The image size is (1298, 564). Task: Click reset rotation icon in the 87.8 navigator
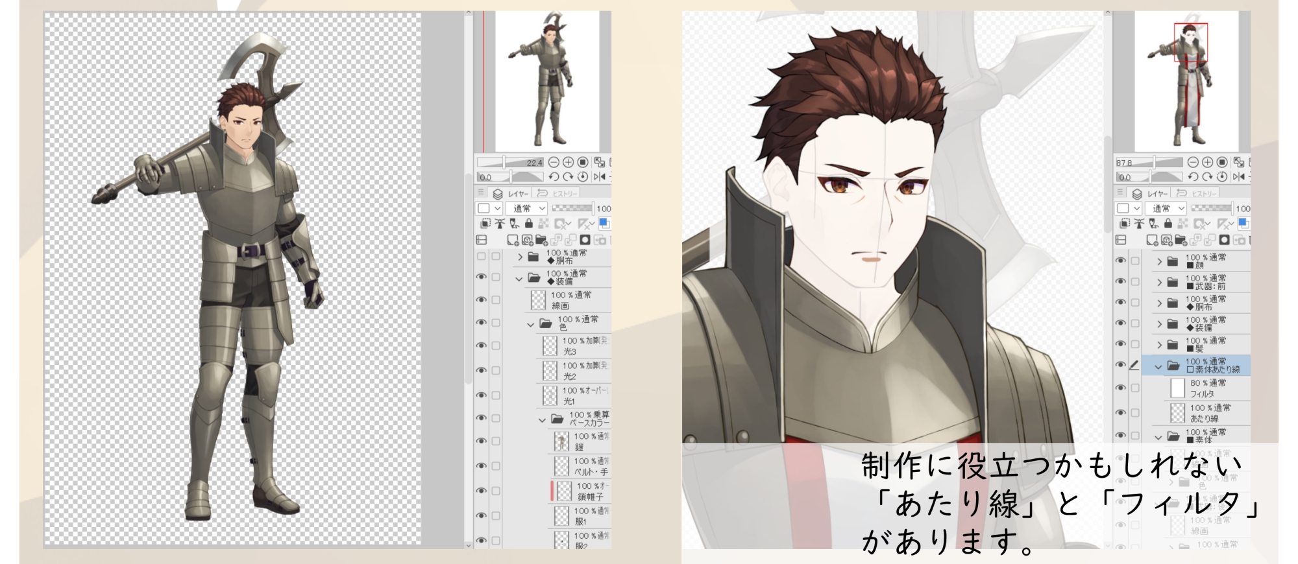point(1222,177)
